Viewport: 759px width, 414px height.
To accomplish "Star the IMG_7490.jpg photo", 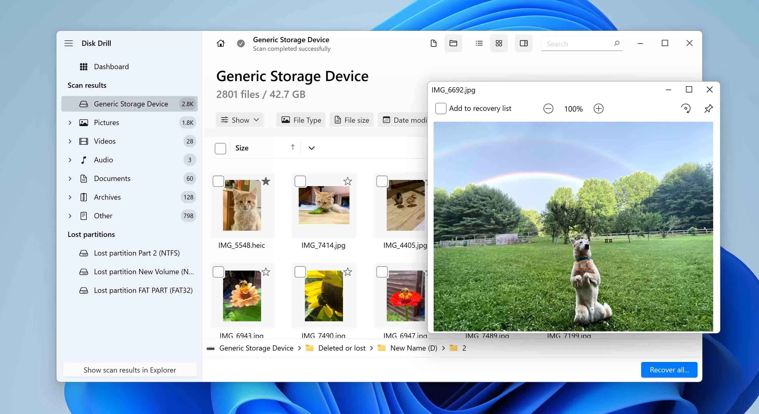I will [x=348, y=272].
